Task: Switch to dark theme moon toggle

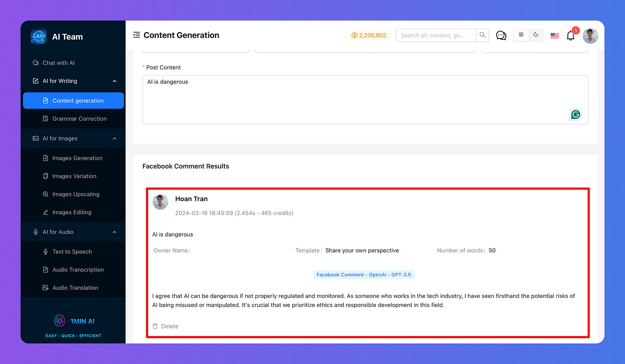Action: [536, 35]
